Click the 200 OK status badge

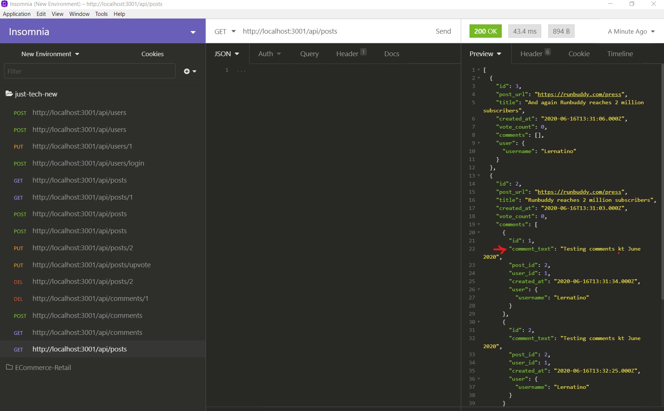click(x=485, y=31)
